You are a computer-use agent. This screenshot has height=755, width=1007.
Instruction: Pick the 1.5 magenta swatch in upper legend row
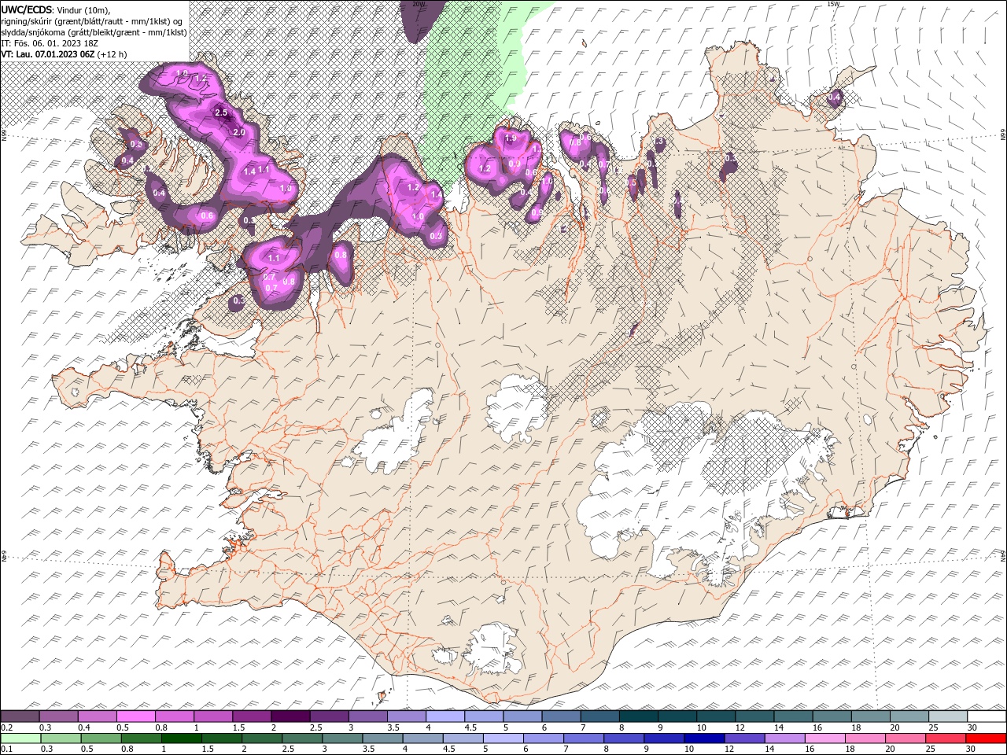[x=252, y=716]
